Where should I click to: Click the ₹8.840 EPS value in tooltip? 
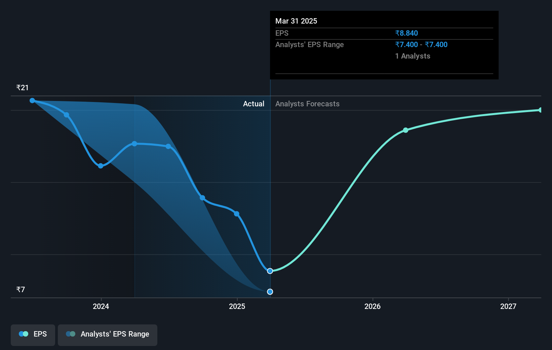pos(407,33)
